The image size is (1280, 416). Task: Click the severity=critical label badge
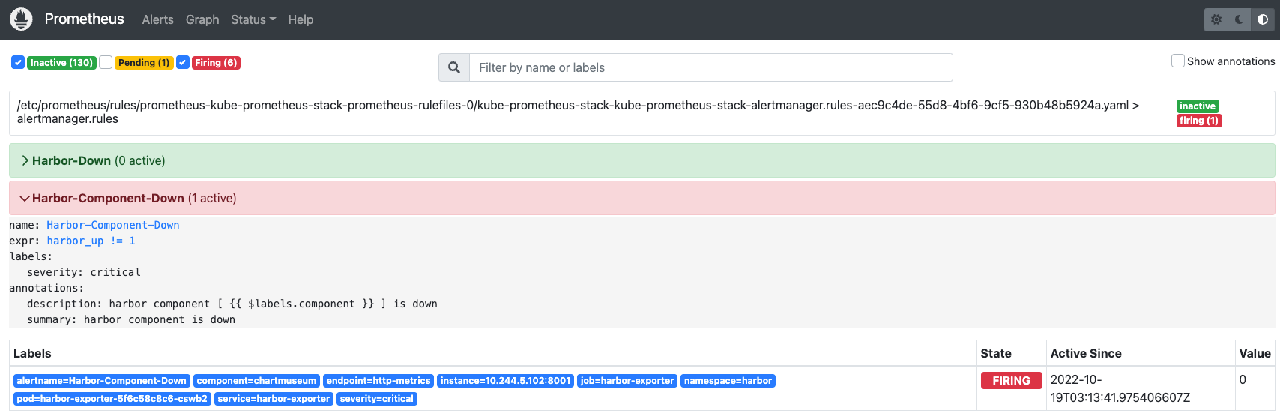click(x=376, y=399)
